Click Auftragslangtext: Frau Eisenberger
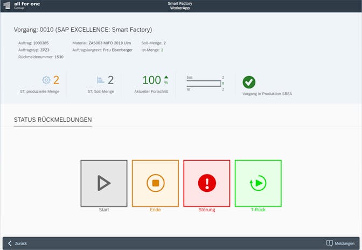 (102, 50)
